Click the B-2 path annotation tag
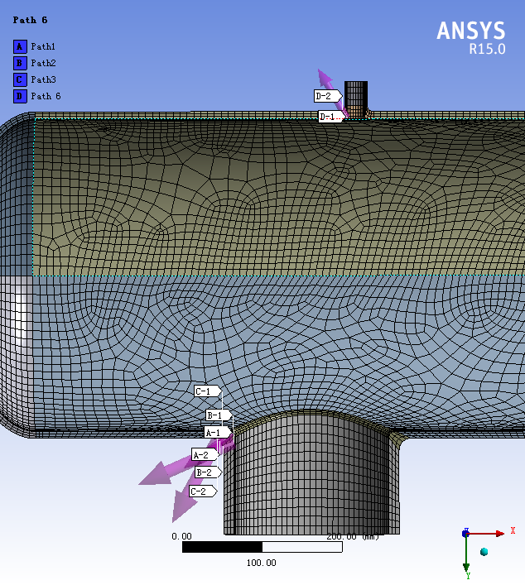The width and height of the screenshot is (525, 585). pos(209,472)
